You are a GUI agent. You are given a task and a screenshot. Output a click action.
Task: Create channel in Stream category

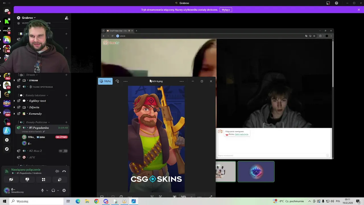(66, 75)
